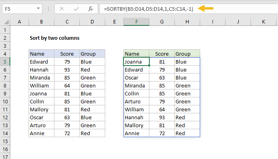
Task: Select column D header
Action: click(92, 22)
